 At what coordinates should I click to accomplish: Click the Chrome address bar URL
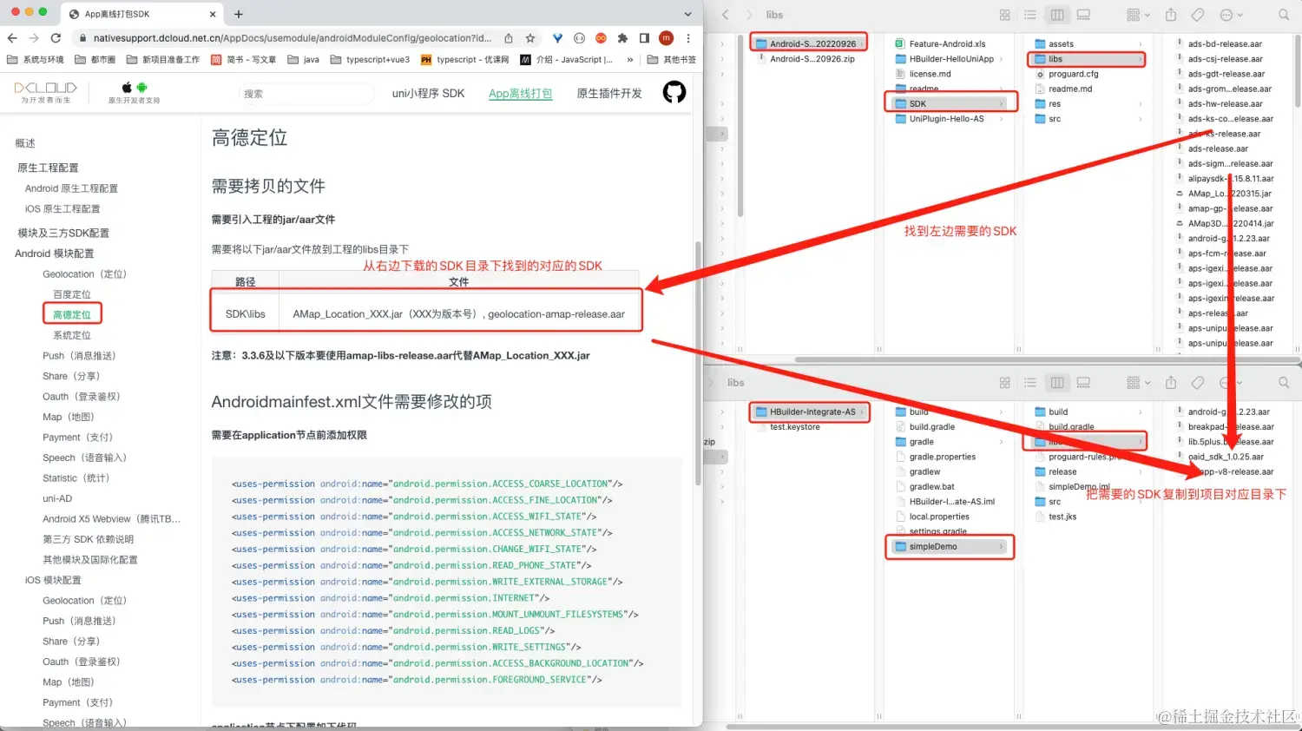293,38
